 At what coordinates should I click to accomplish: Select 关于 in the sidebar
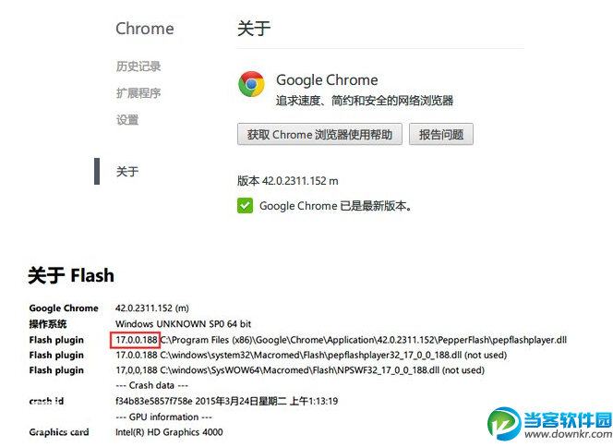point(127,171)
